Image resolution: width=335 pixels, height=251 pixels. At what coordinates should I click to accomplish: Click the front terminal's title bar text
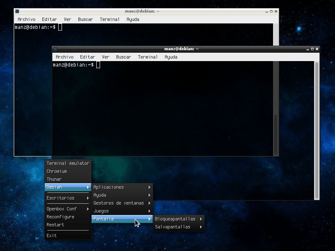tap(181, 49)
